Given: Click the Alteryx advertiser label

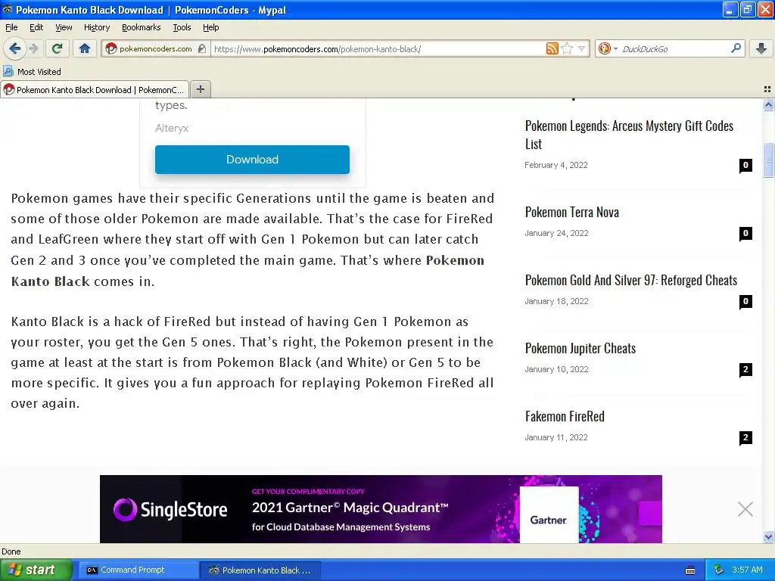Looking at the screenshot, I should tap(172, 128).
